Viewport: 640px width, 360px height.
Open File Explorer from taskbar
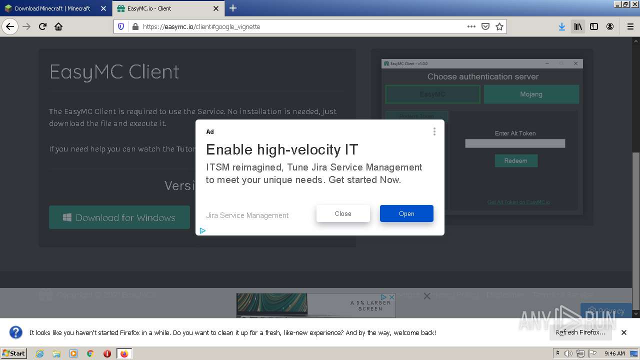point(56,353)
